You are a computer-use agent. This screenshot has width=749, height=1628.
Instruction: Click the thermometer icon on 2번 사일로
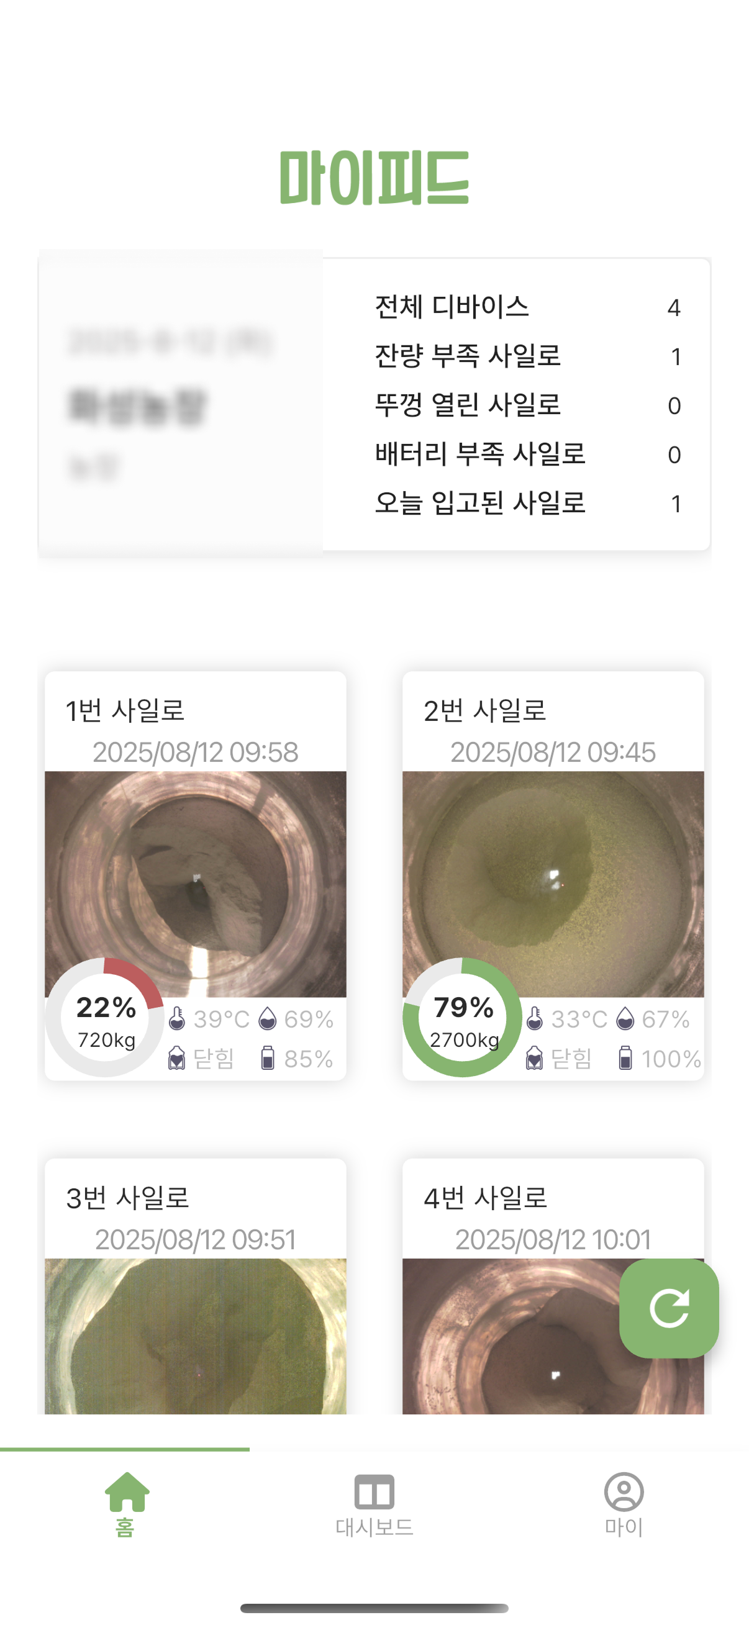535,1018
